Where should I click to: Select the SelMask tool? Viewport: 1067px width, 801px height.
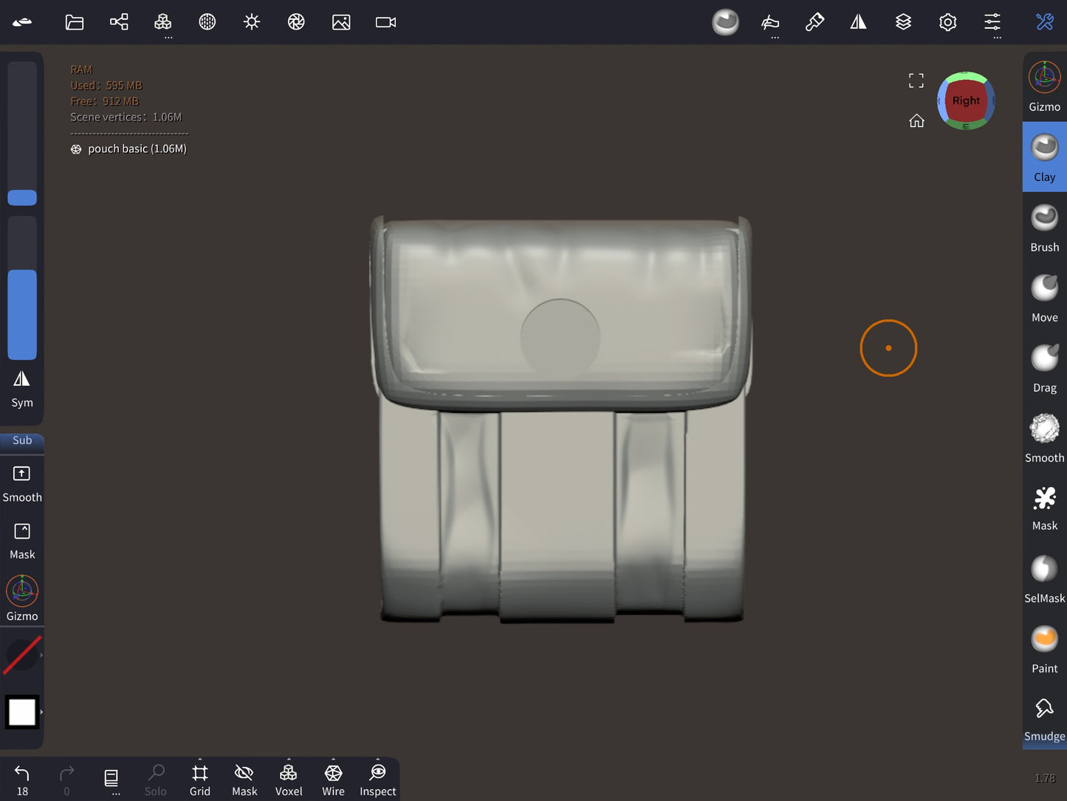[x=1045, y=579]
